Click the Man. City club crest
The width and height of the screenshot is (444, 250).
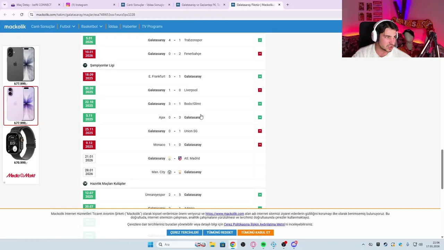click(169, 172)
